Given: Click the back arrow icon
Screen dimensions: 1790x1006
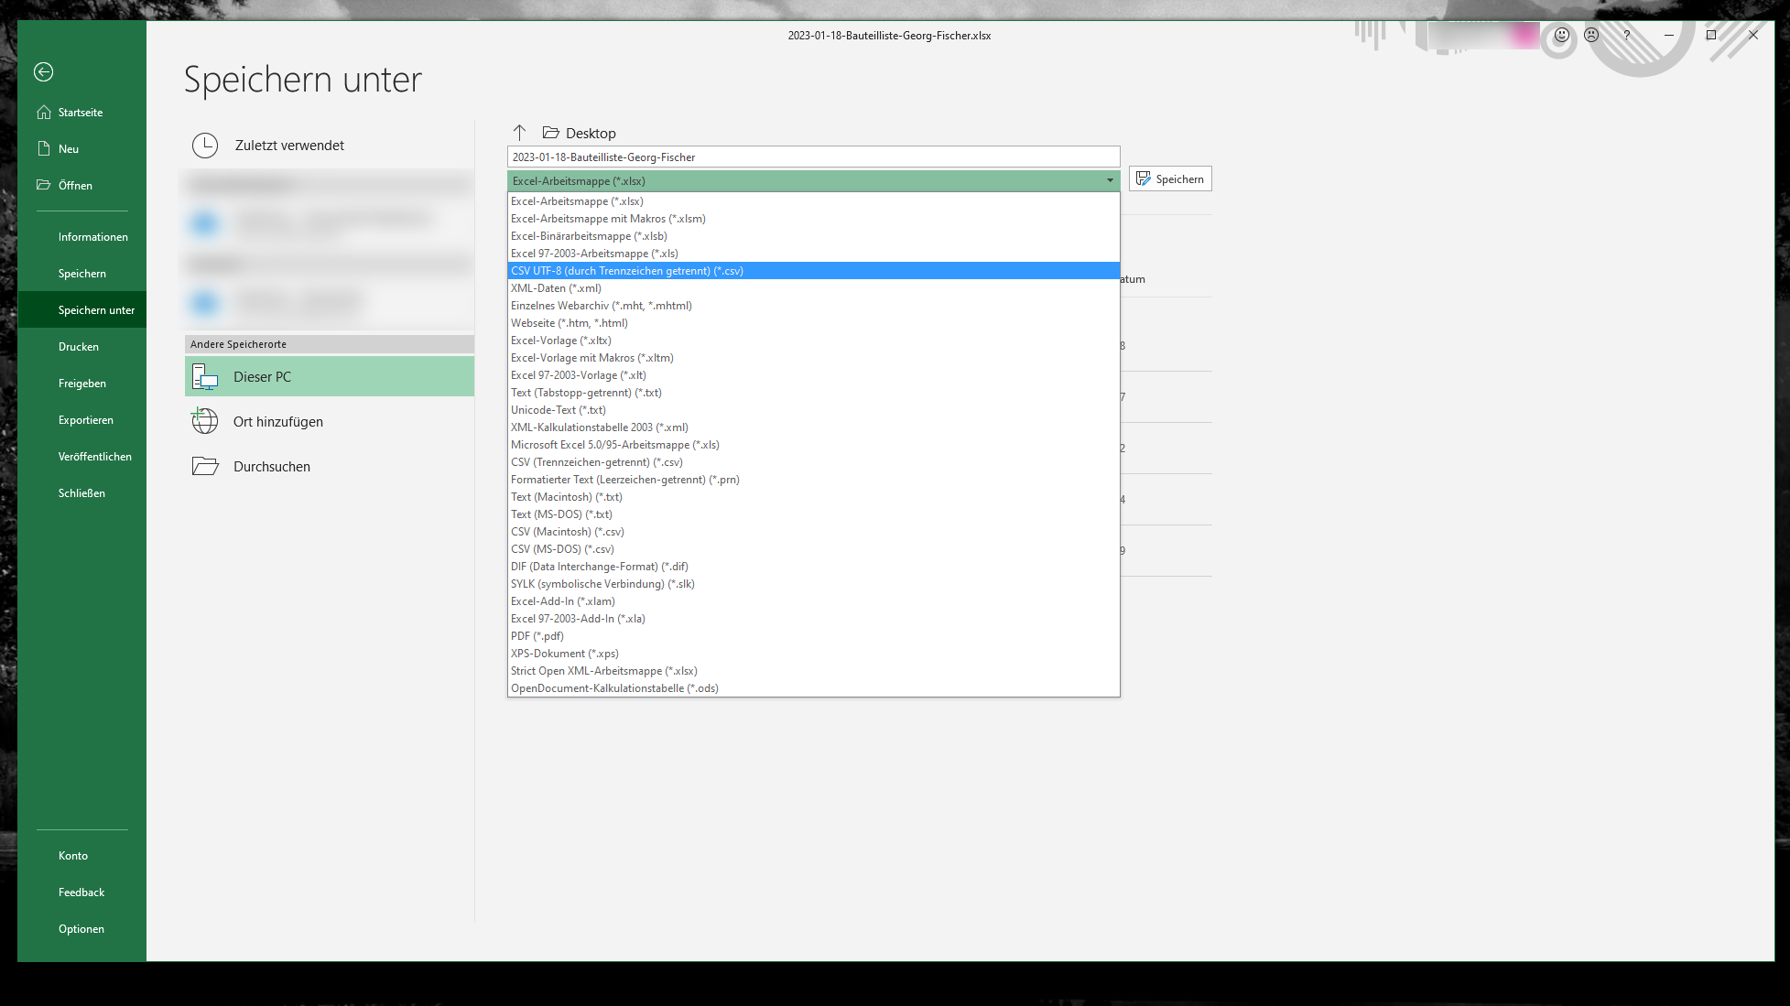Looking at the screenshot, I should coord(43,72).
